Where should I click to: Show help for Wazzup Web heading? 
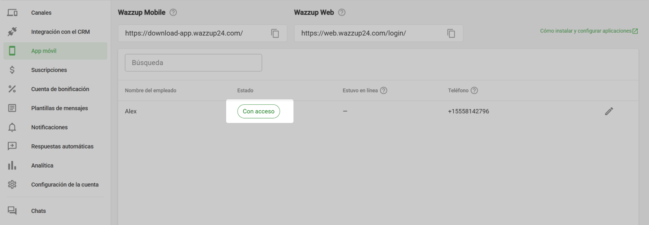[x=342, y=13]
